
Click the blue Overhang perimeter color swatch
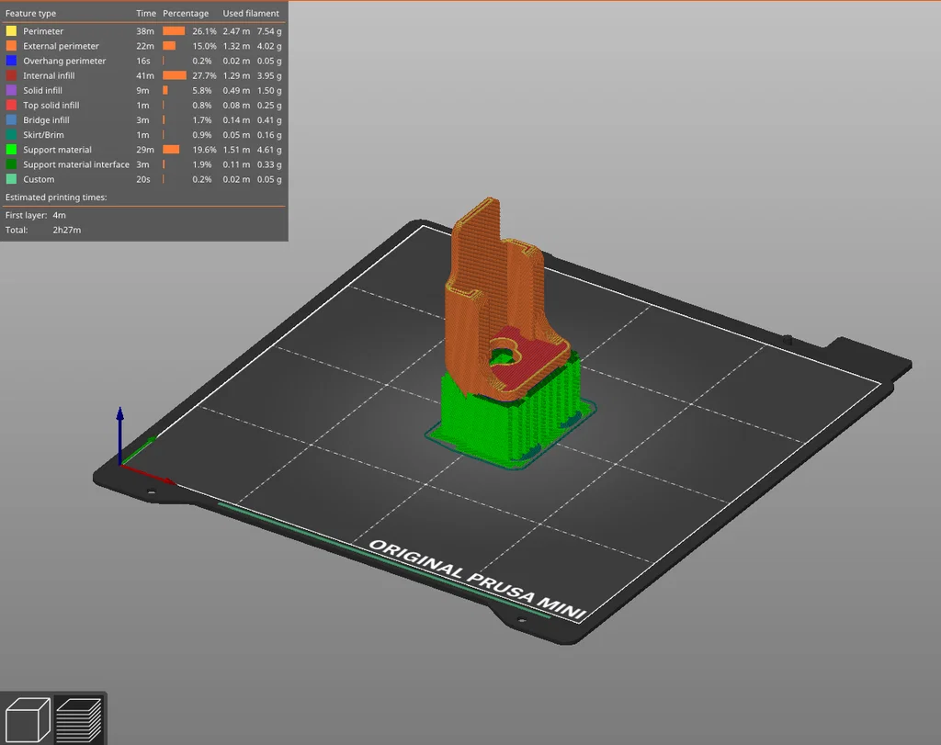coord(11,61)
